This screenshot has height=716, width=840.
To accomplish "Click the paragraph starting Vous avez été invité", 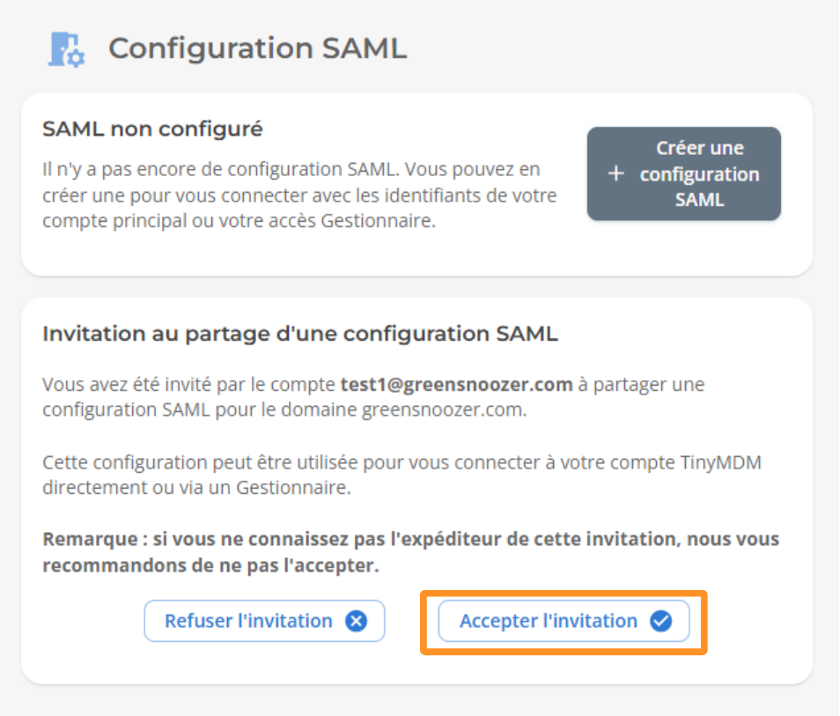I will pyautogui.click(x=373, y=398).
